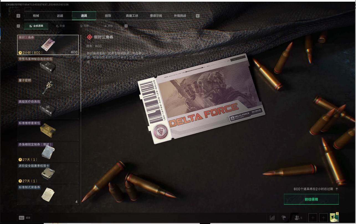Click the A key hint beside 全部道具
Viewport: 356px width, 224px height.
pos(18,26)
